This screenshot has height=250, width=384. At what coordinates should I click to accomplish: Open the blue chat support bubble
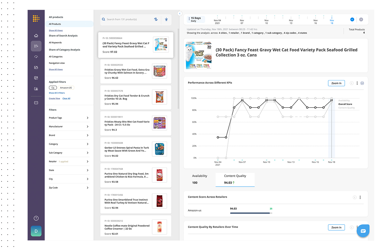363,231
